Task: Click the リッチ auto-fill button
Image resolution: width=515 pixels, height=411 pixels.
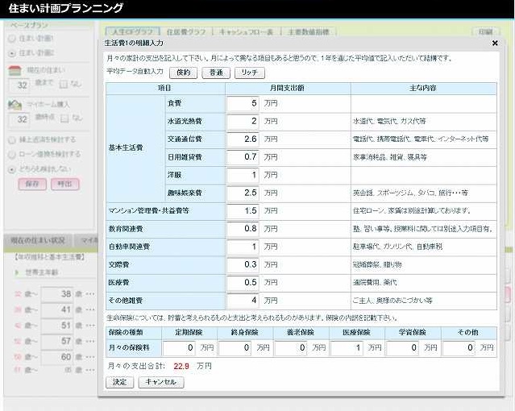Action: point(250,73)
